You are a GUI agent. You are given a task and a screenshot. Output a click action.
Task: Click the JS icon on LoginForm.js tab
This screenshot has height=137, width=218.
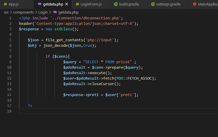pyautogui.click(x=77, y=4)
